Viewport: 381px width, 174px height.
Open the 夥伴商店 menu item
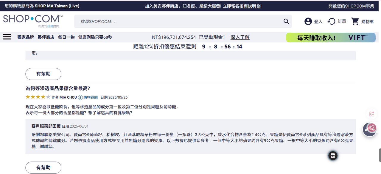point(46,37)
